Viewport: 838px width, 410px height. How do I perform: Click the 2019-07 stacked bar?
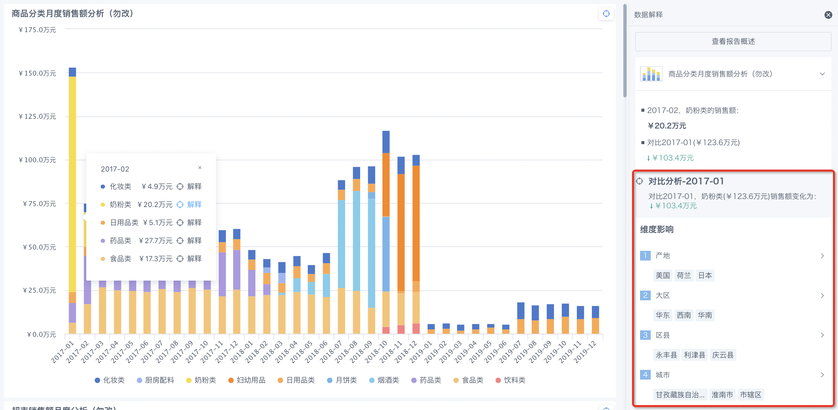521,318
